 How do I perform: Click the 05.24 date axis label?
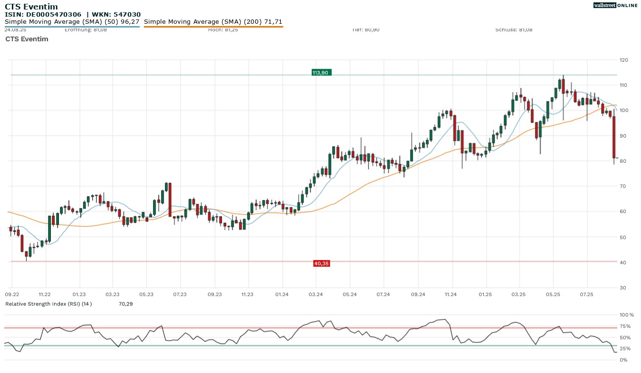pos(349,295)
